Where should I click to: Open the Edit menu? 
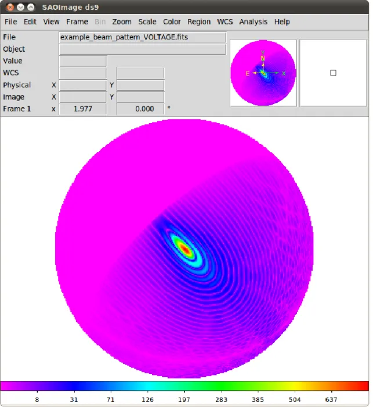click(30, 22)
